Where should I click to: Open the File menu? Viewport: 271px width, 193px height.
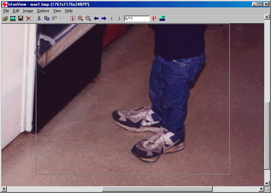(6, 11)
